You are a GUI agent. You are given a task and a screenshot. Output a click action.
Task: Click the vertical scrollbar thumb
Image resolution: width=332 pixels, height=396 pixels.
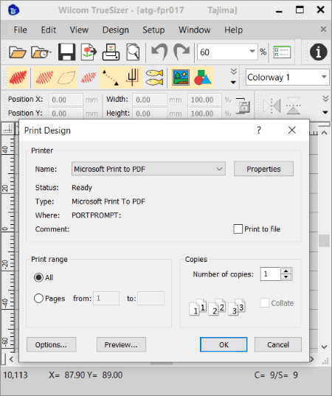pyautogui.click(x=324, y=240)
